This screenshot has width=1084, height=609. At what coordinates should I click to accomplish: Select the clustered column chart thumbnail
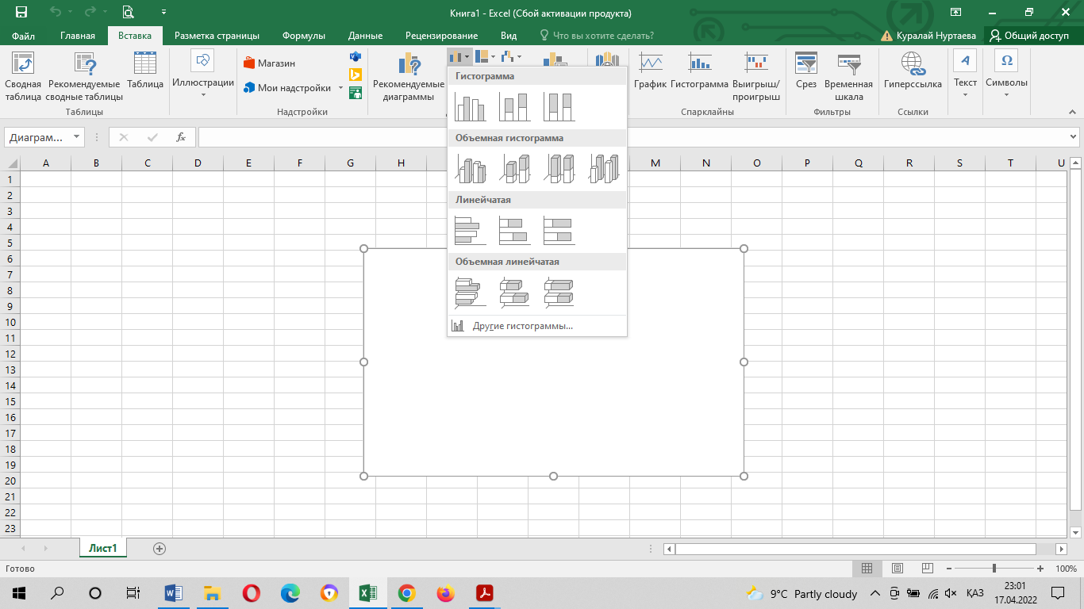pyautogui.click(x=470, y=106)
